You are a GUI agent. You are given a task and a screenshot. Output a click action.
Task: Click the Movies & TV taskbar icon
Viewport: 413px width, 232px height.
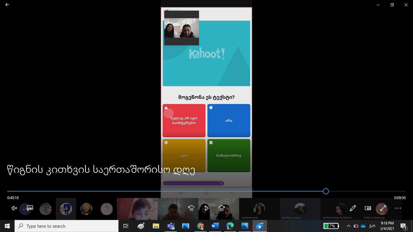tap(260, 226)
